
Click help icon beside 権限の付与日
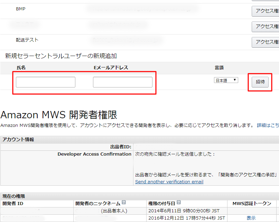click(x=179, y=202)
